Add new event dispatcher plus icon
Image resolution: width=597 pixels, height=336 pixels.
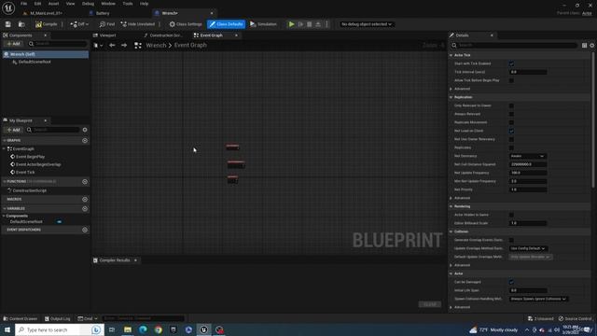[85, 231]
